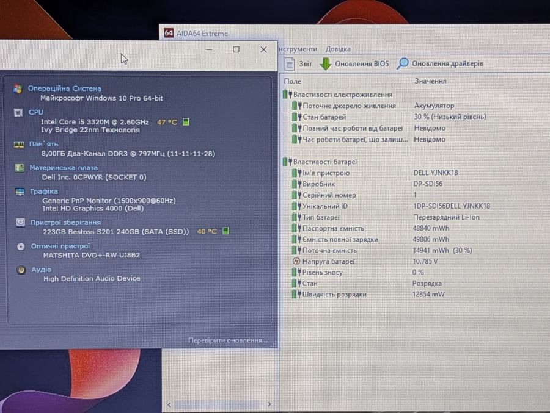Select the Властивості батареї group row
Image resolution: width=550 pixels, height=413 pixels.
[320, 162]
